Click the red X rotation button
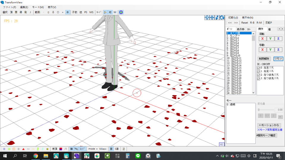The width and height of the screenshot is (285, 160). 262,39
